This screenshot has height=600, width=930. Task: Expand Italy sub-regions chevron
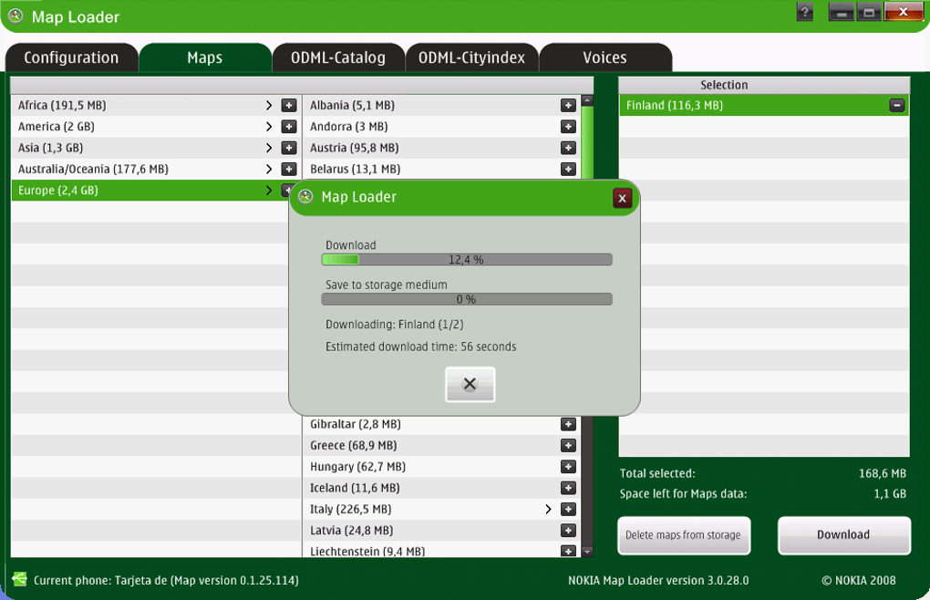pos(548,510)
